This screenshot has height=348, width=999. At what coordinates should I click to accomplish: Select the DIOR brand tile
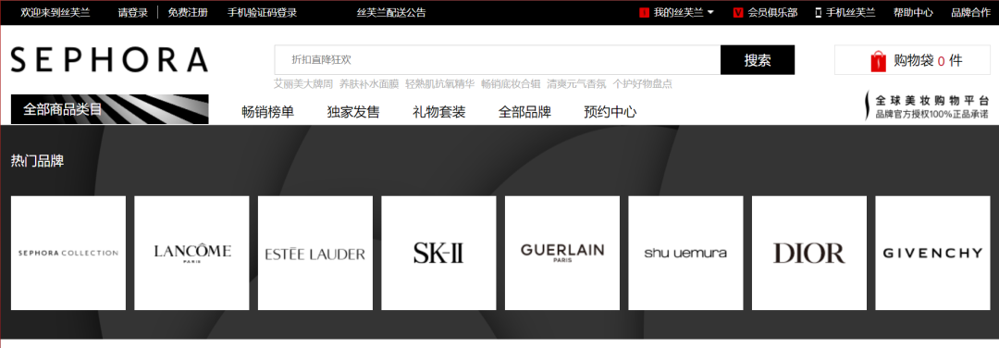click(809, 253)
